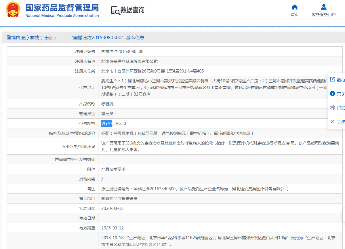The image size is (345, 249).
Task: Click the 适用范围/预期用途 row label
Action: coord(78,147)
